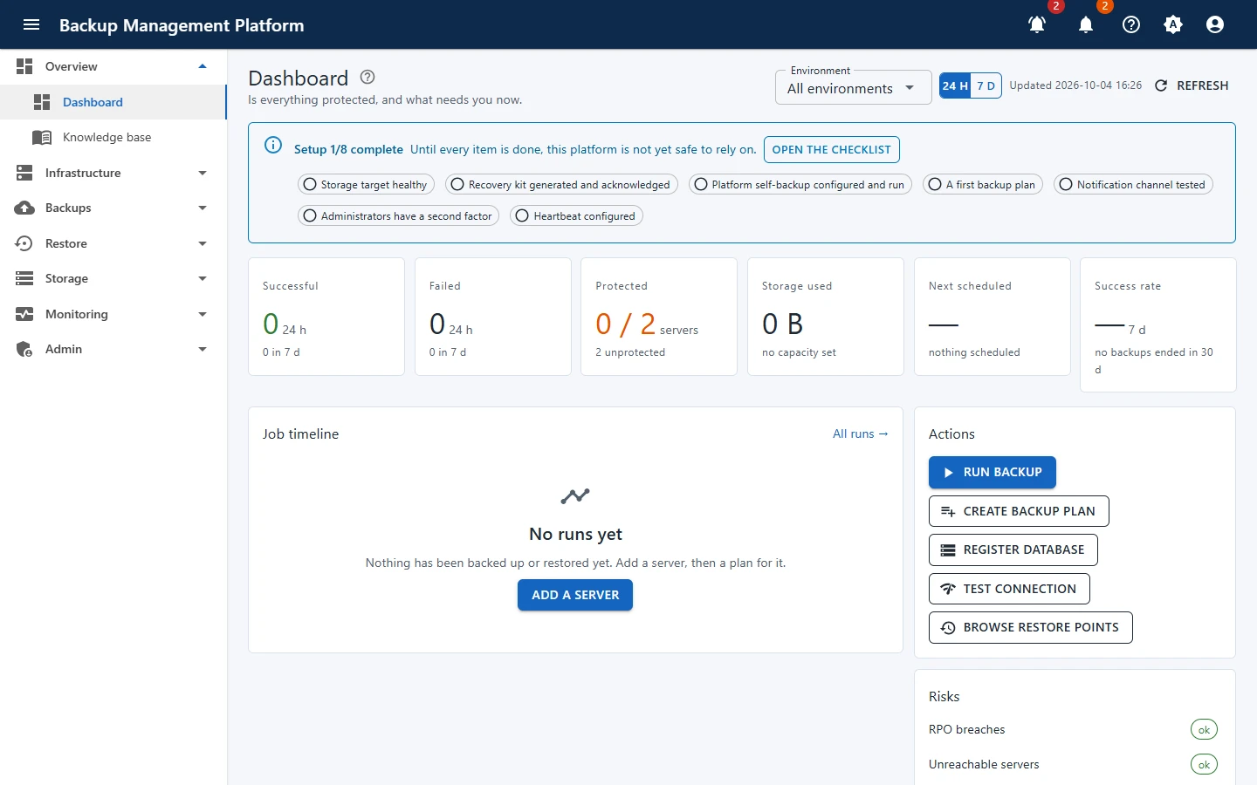Screen dimensions: 1257x785
Task: Click the Storage stack icon
Action: point(24,278)
